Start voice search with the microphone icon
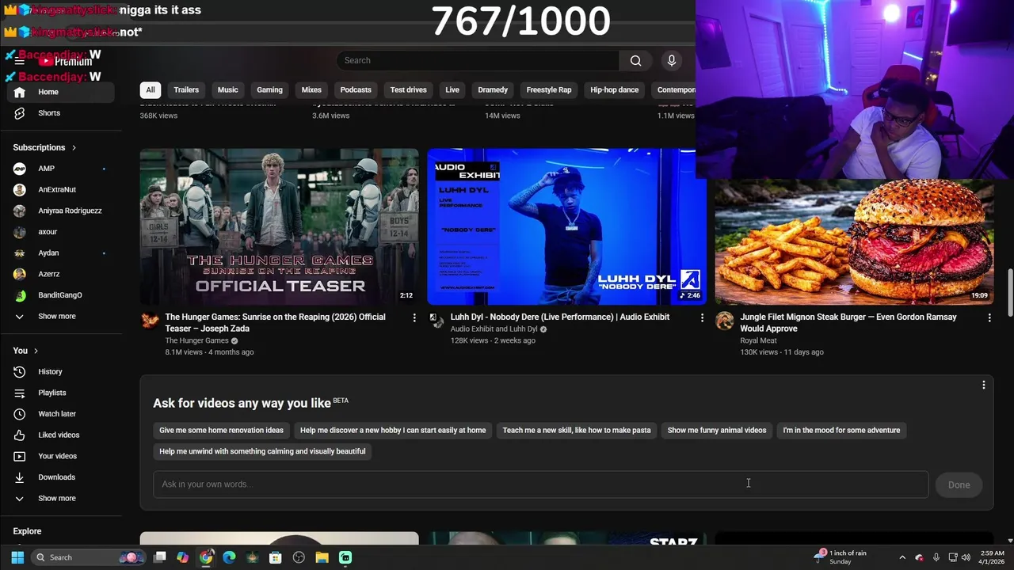1014x570 pixels. coord(671,60)
